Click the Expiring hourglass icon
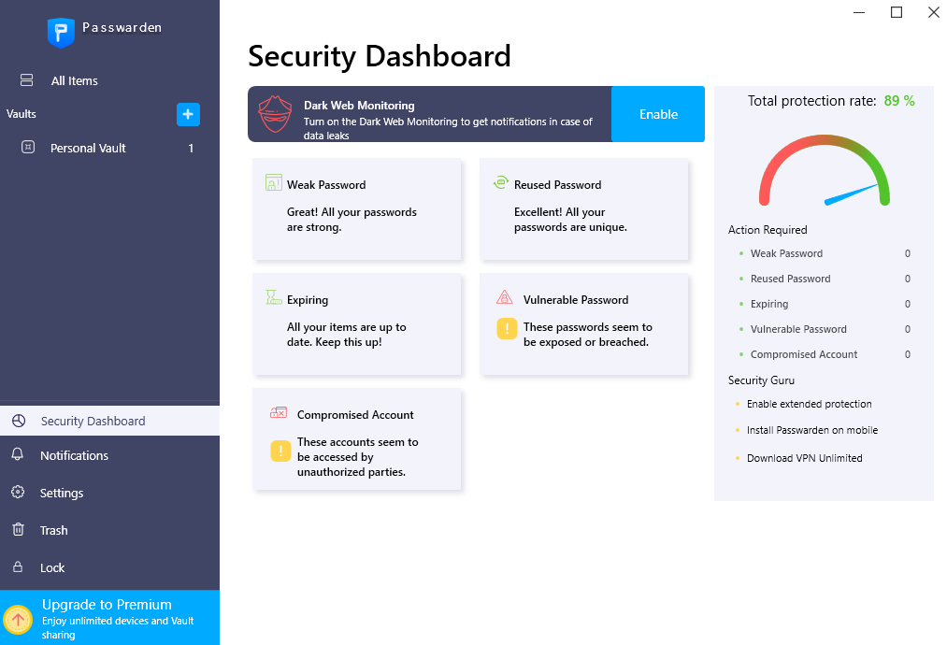The width and height of the screenshot is (947, 645). pos(274,297)
